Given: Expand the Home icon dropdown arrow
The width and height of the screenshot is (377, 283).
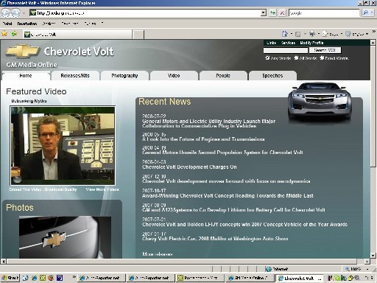Looking at the screenshot, I should pos(292,34).
